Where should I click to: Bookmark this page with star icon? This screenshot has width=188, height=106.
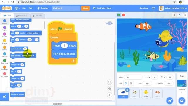coord(174,2)
